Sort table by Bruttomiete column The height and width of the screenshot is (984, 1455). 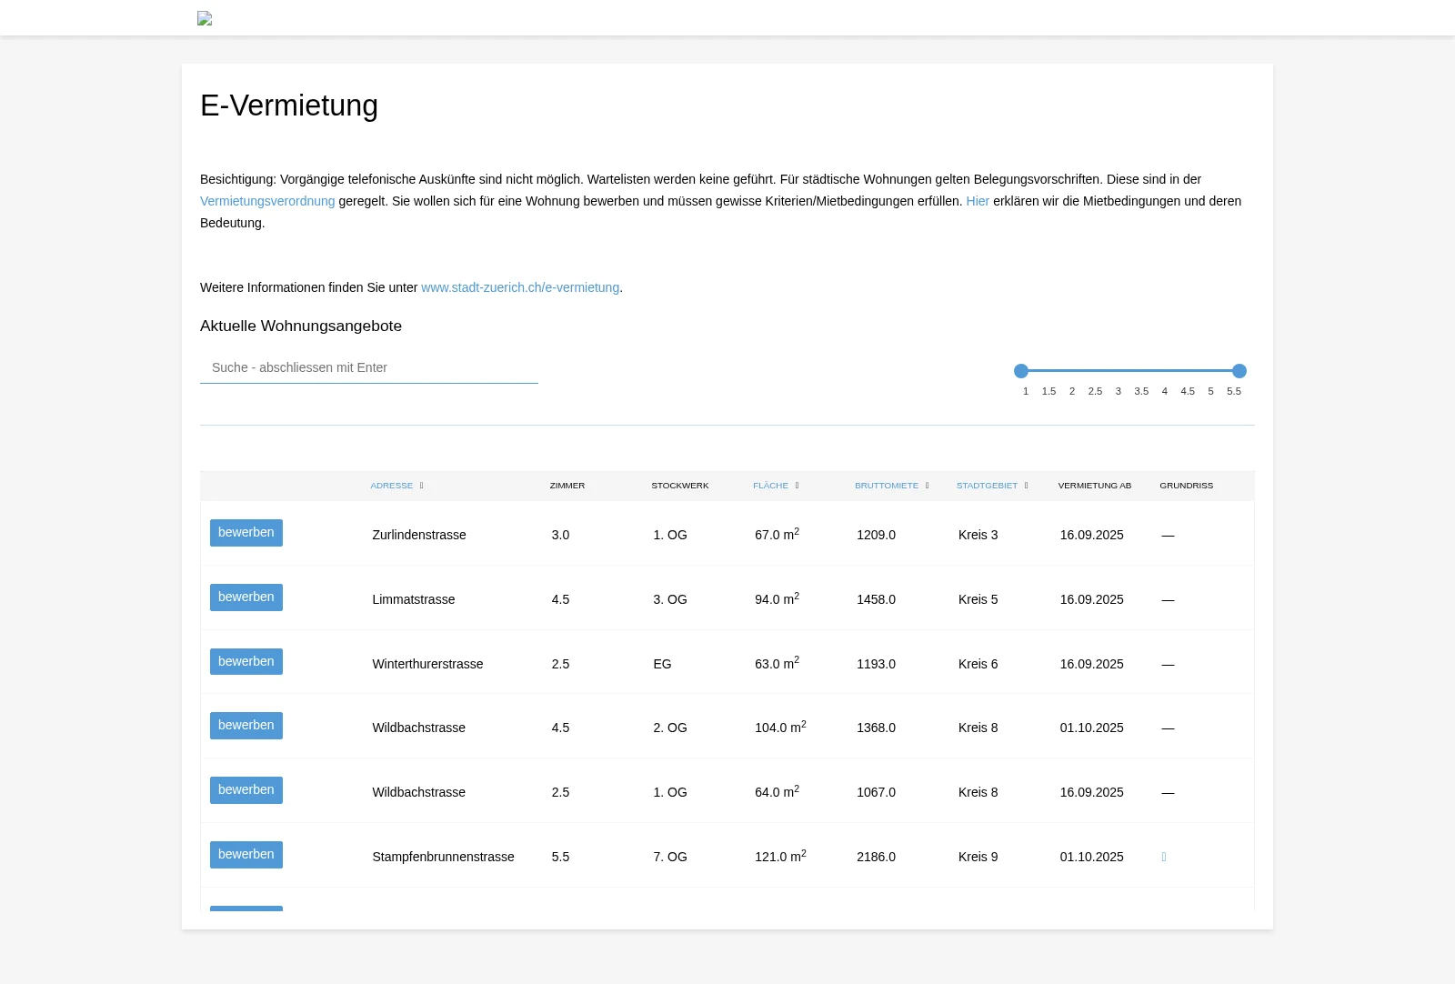(892, 486)
